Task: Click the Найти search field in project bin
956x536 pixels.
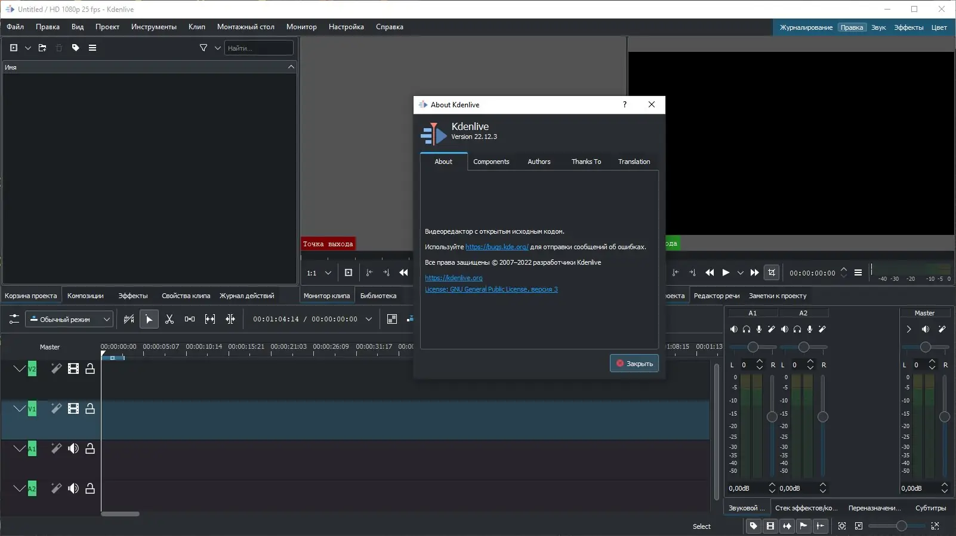Action: (259, 48)
